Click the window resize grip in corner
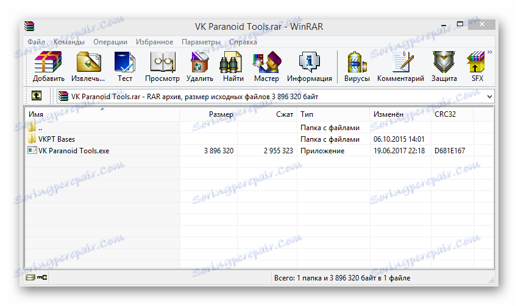518x306 pixels. [x=491, y=280]
